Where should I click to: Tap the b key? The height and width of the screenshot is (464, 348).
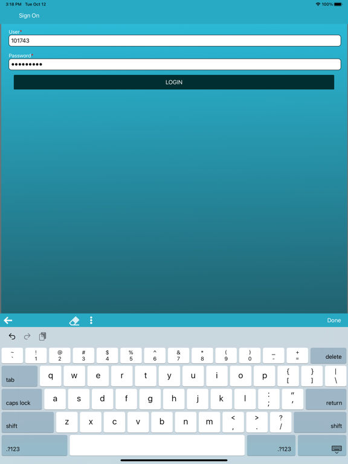pos(162,422)
